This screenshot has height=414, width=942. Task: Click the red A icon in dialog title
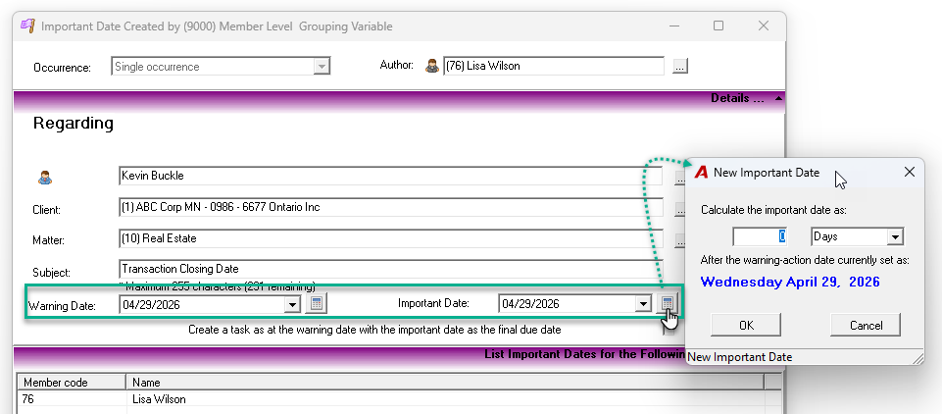701,173
